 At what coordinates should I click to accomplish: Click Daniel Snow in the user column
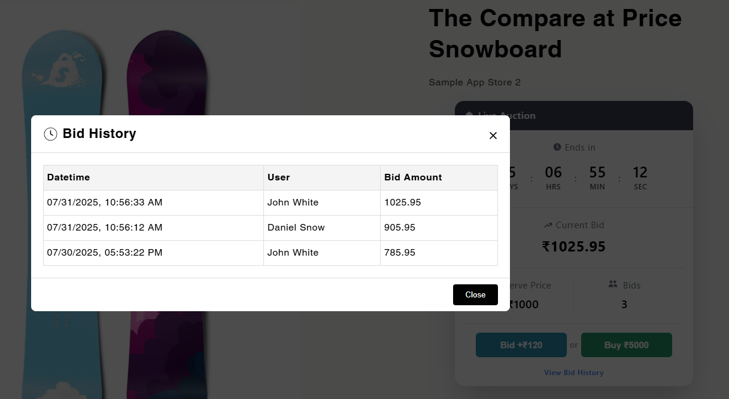(x=296, y=228)
